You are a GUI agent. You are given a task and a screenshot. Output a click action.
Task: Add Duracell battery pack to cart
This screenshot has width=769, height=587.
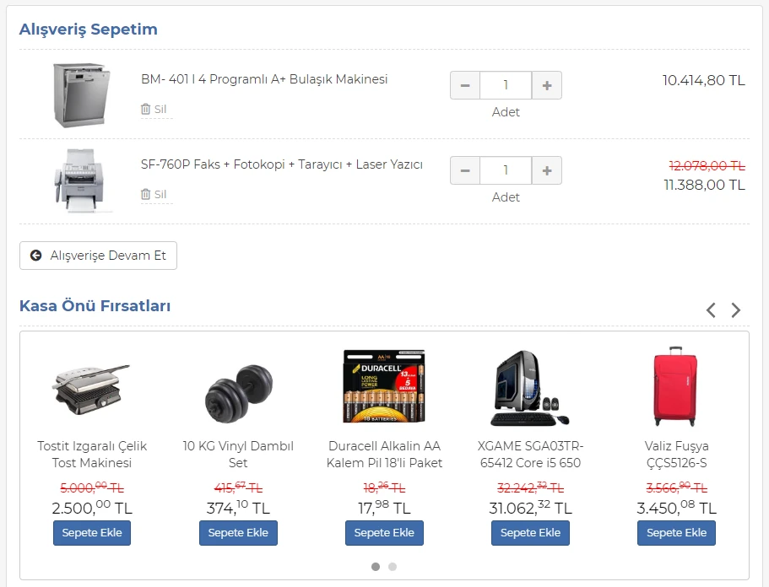click(x=384, y=533)
